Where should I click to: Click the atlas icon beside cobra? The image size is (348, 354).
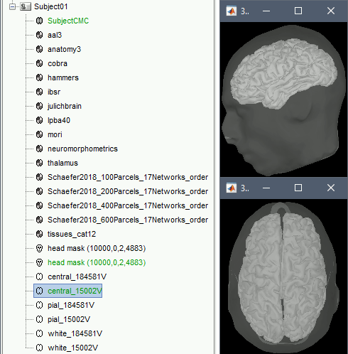click(40, 63)
